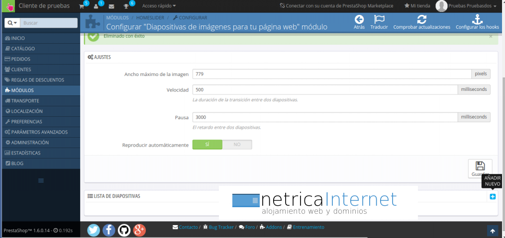Click Comprobar actualizaciones refresh icon
The width and height of the screenshot is (505, 238).
click(421, 19)
